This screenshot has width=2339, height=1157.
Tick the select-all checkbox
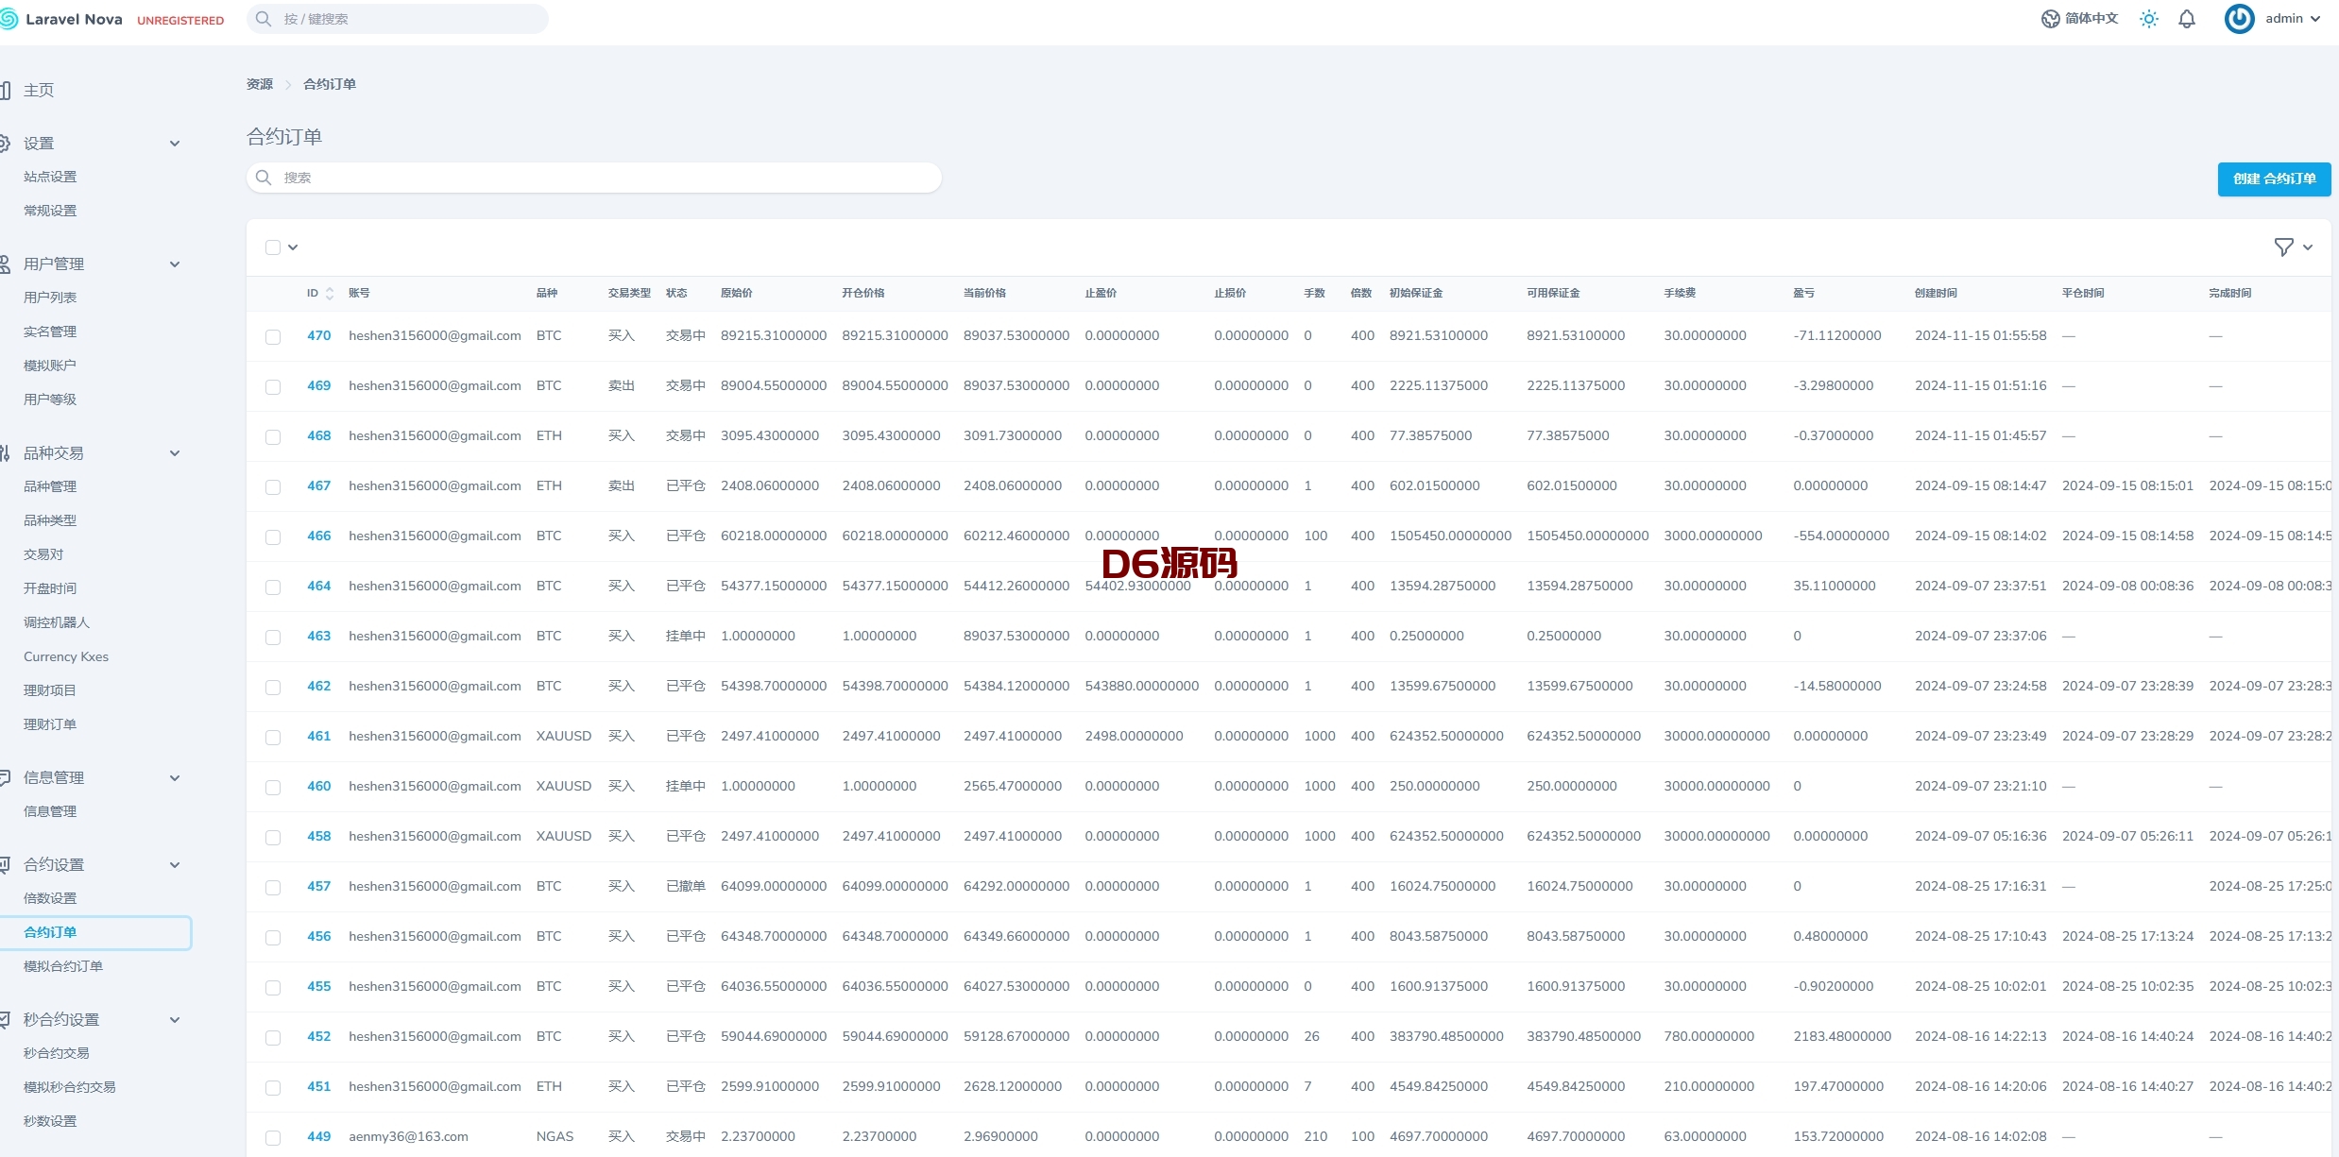(x=273, y=247)
